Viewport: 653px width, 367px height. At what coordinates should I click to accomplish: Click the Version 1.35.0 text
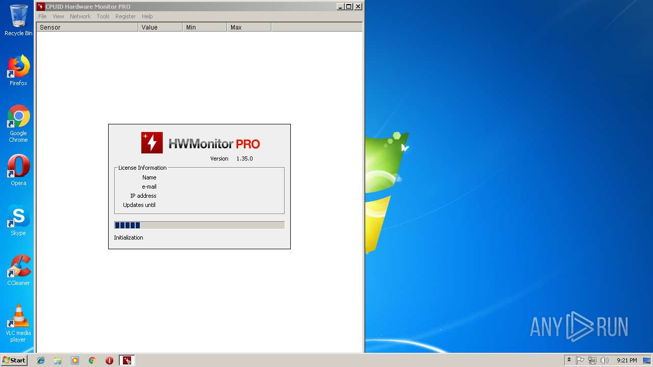click(232, 159)
